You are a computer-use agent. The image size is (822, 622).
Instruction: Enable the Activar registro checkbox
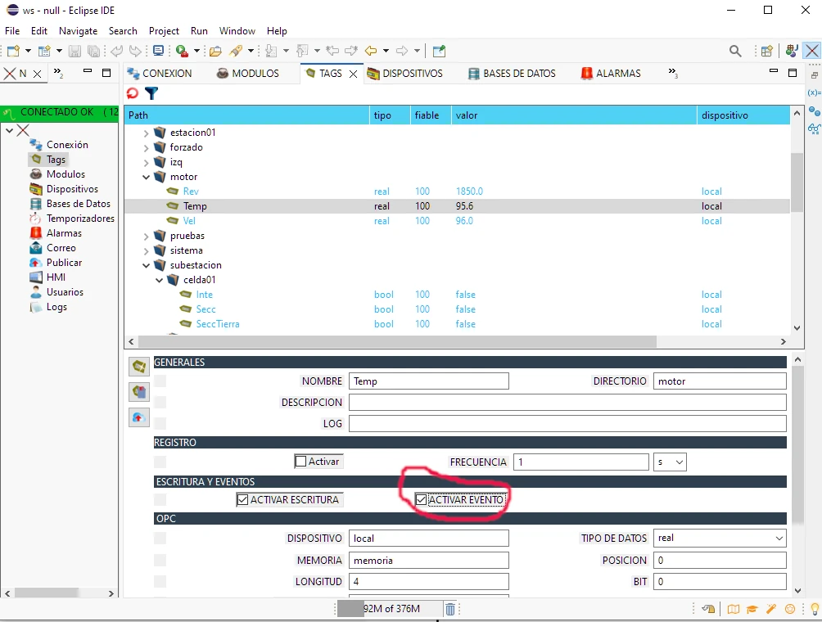300,462
